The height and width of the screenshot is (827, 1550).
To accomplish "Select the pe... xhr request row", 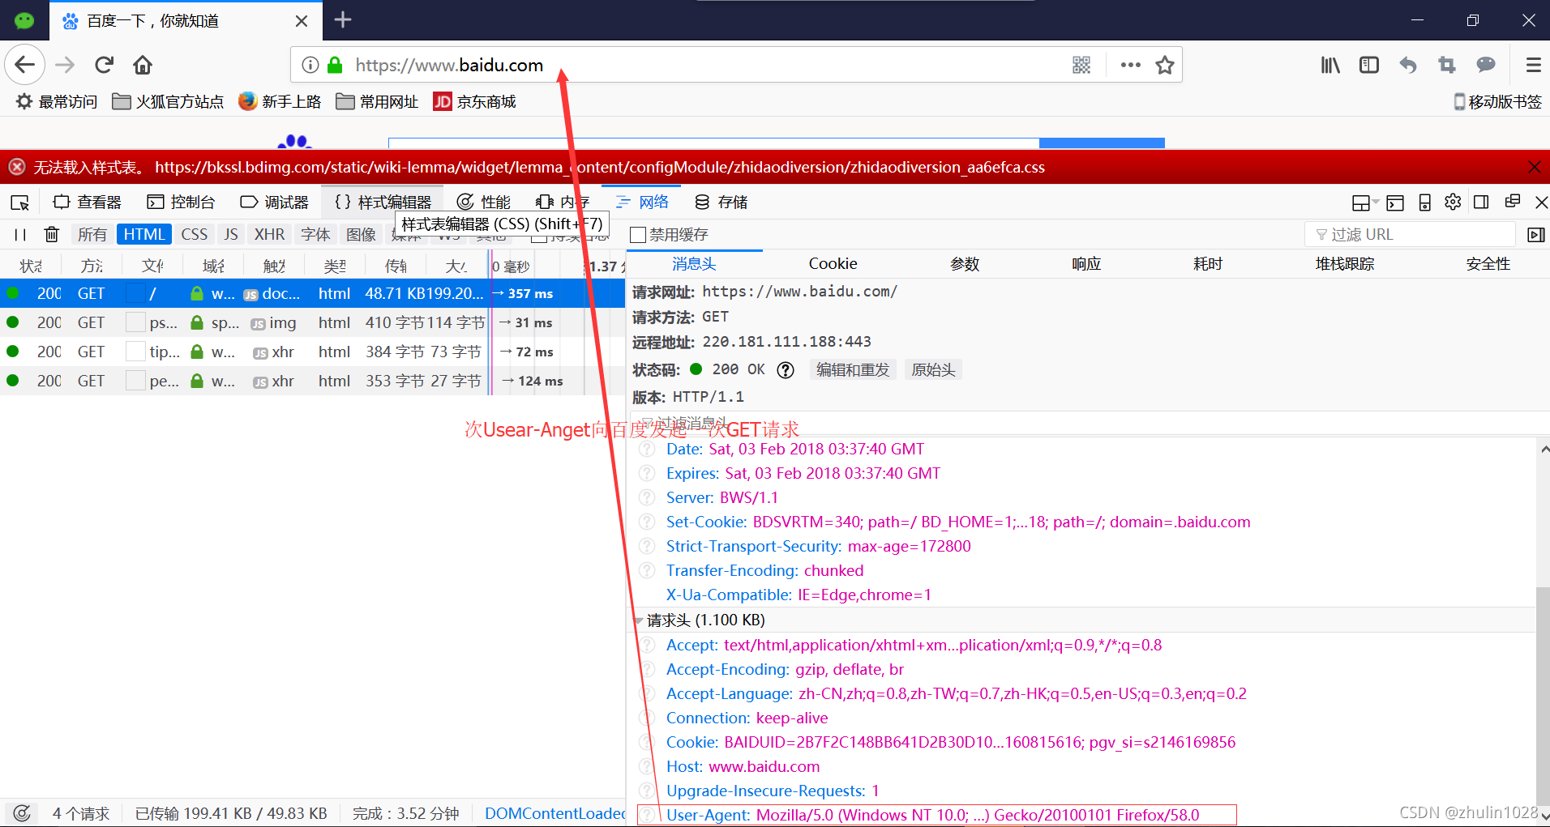I will click(312, 381).
